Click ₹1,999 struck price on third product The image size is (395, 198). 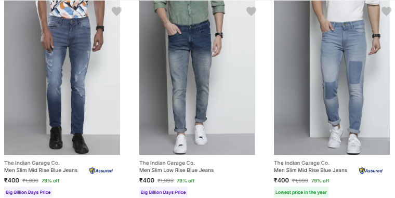click(300, 181)
